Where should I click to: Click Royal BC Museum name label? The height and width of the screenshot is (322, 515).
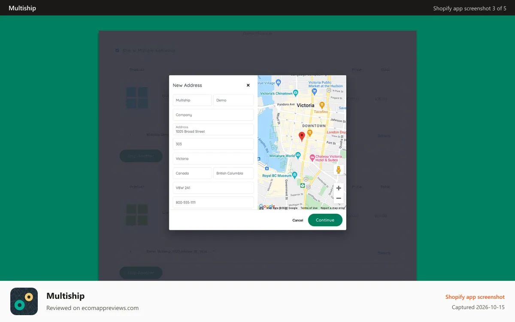(277, 176)
